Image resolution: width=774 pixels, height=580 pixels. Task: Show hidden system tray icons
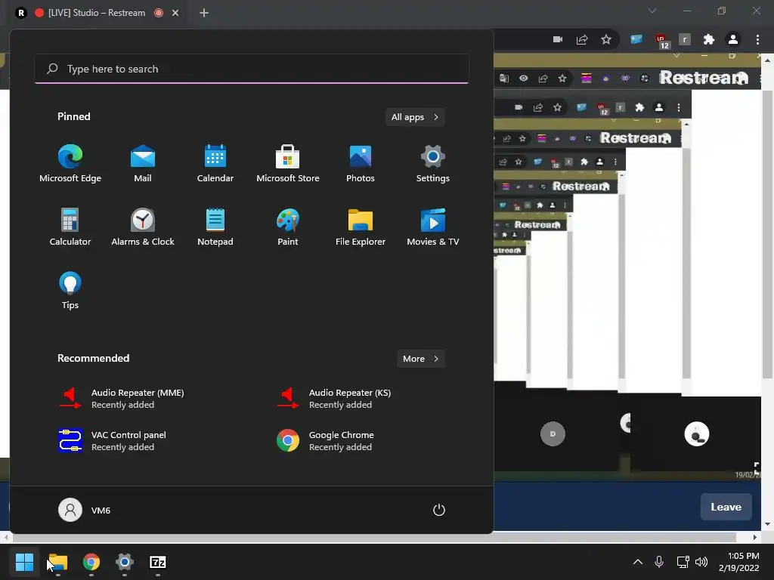[x=638, y=562]
